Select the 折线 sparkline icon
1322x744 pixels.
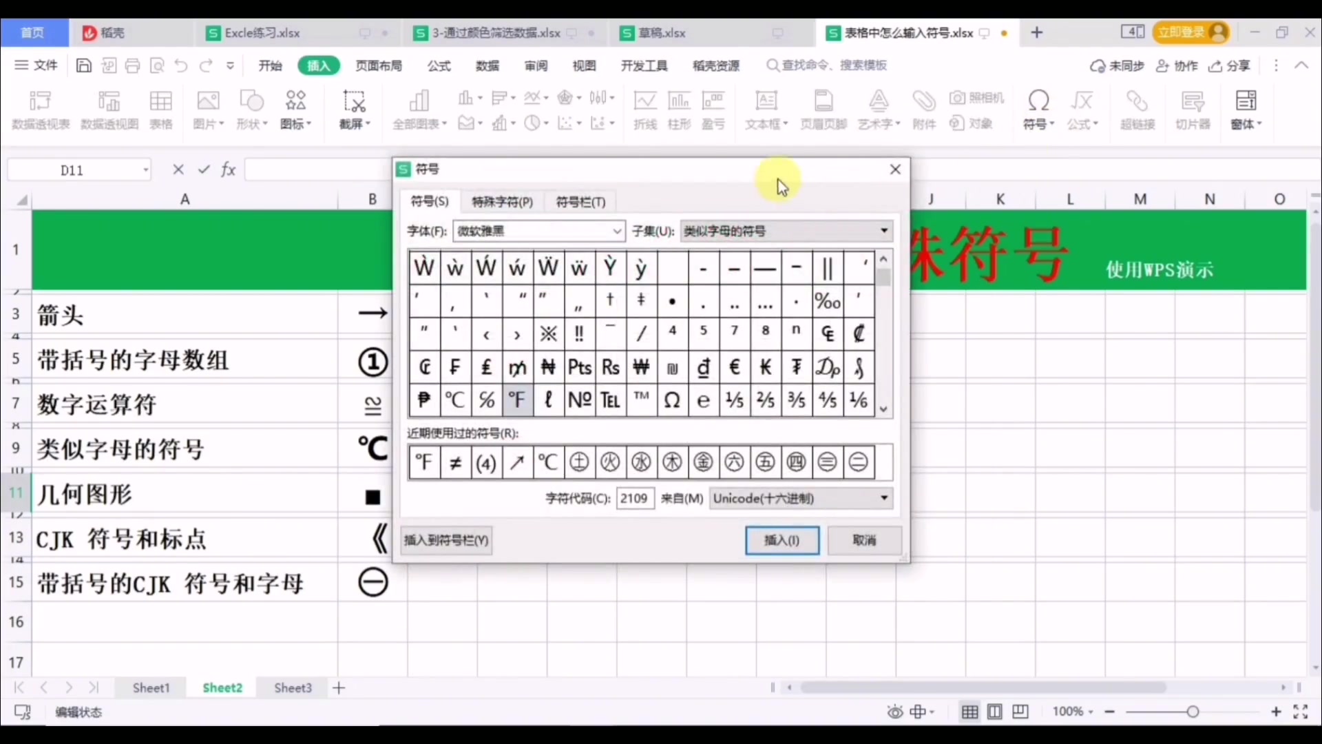click(x=644, y=110)
